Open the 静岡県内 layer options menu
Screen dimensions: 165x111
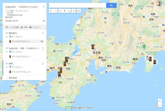(43, 33)
